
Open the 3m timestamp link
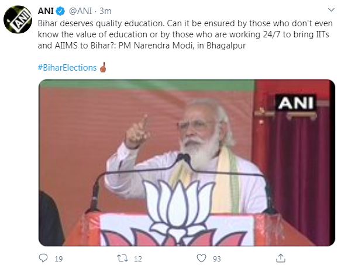coord(105,11)
